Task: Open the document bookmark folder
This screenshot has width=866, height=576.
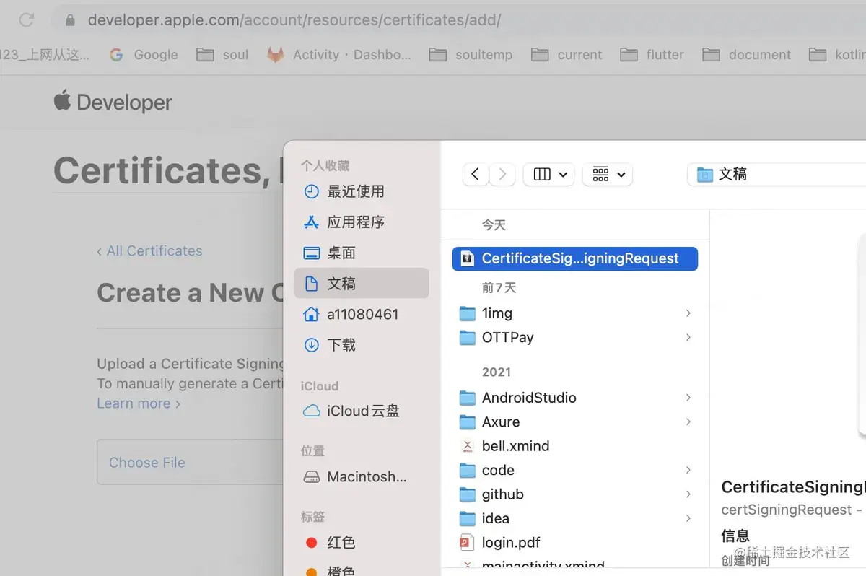Action: [747, 55]
